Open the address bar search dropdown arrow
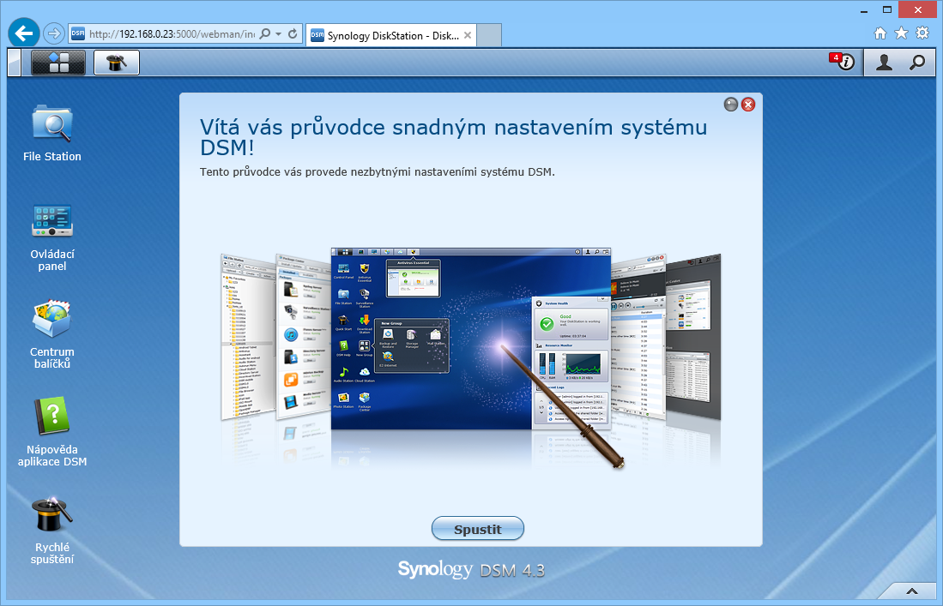943x606 pixels. click(279, 34)
